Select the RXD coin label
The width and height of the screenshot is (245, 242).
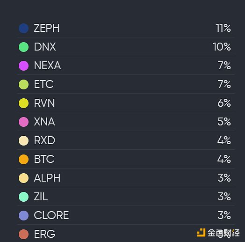(44, 140)
